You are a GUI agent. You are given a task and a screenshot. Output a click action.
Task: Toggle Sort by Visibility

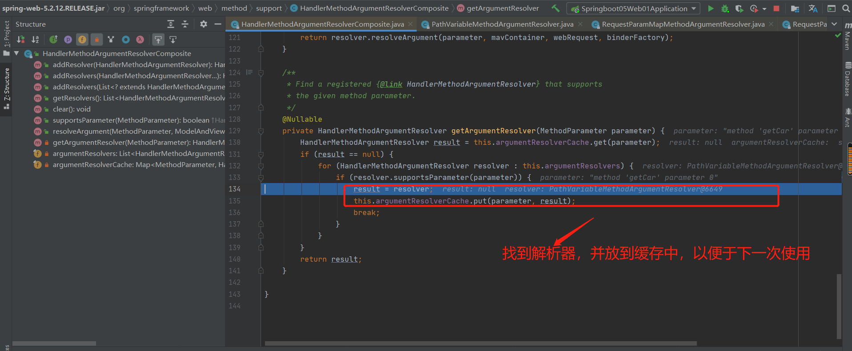pos(21,40)
